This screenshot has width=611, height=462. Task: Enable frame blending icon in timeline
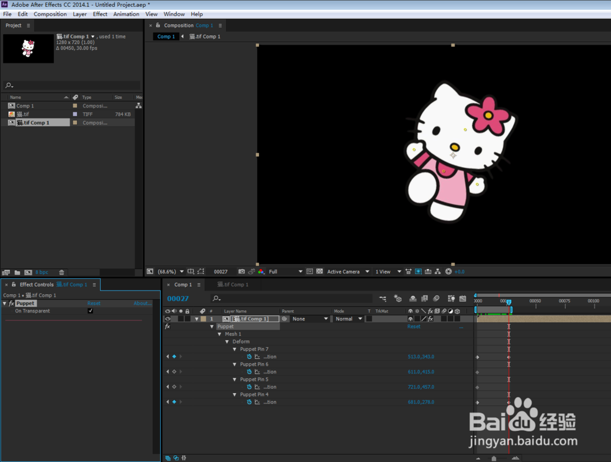425,298
